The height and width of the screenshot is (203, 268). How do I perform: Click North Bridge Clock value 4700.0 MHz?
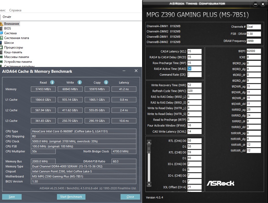coord(124,151)
